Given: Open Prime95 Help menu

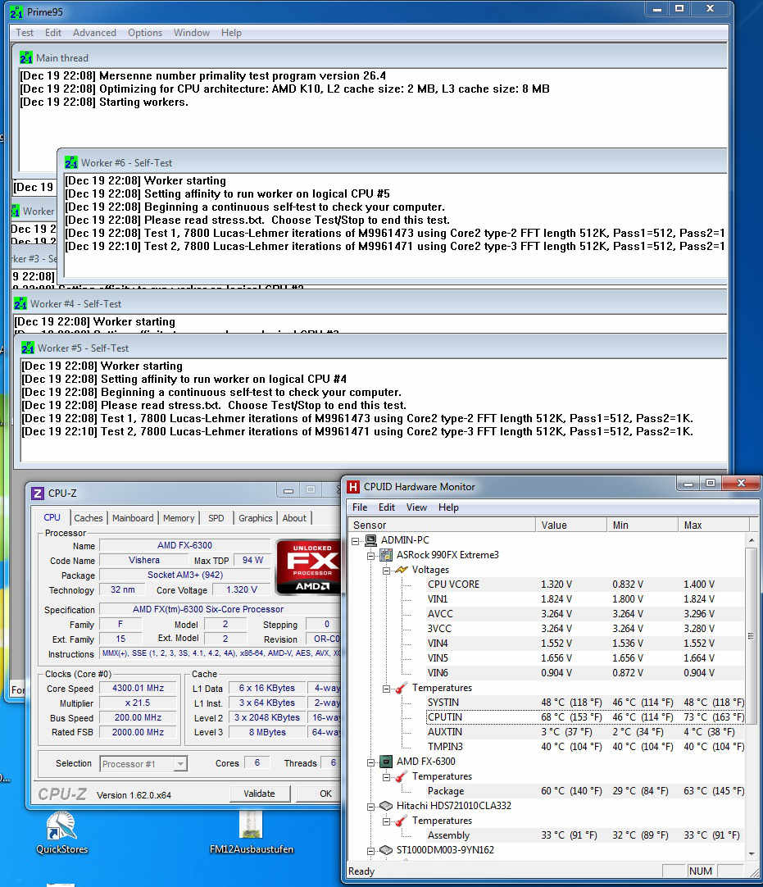Looking at the screenshot, I should (231, 33).
